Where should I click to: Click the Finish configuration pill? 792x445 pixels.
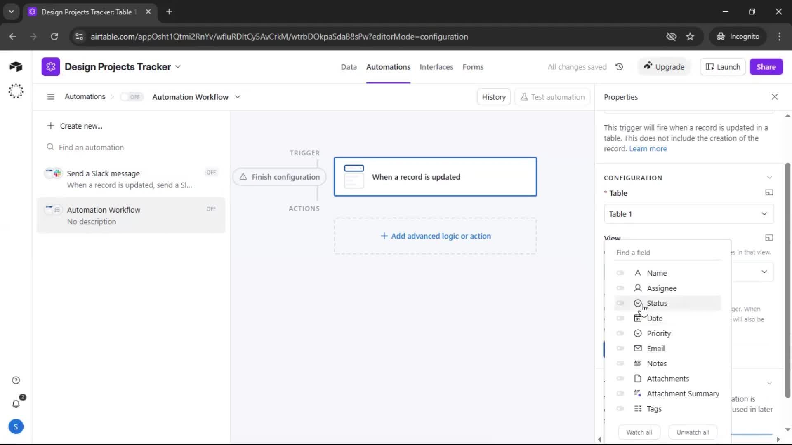click(279, 177)
